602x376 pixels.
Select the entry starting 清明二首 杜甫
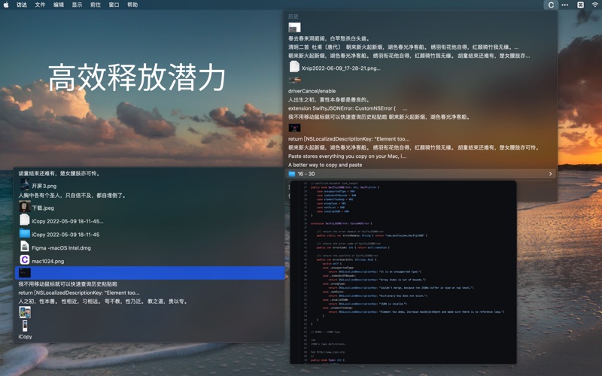(403, 47)
